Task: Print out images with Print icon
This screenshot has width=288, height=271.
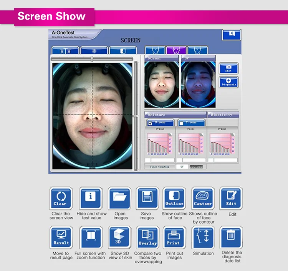Action: point(174,238)
